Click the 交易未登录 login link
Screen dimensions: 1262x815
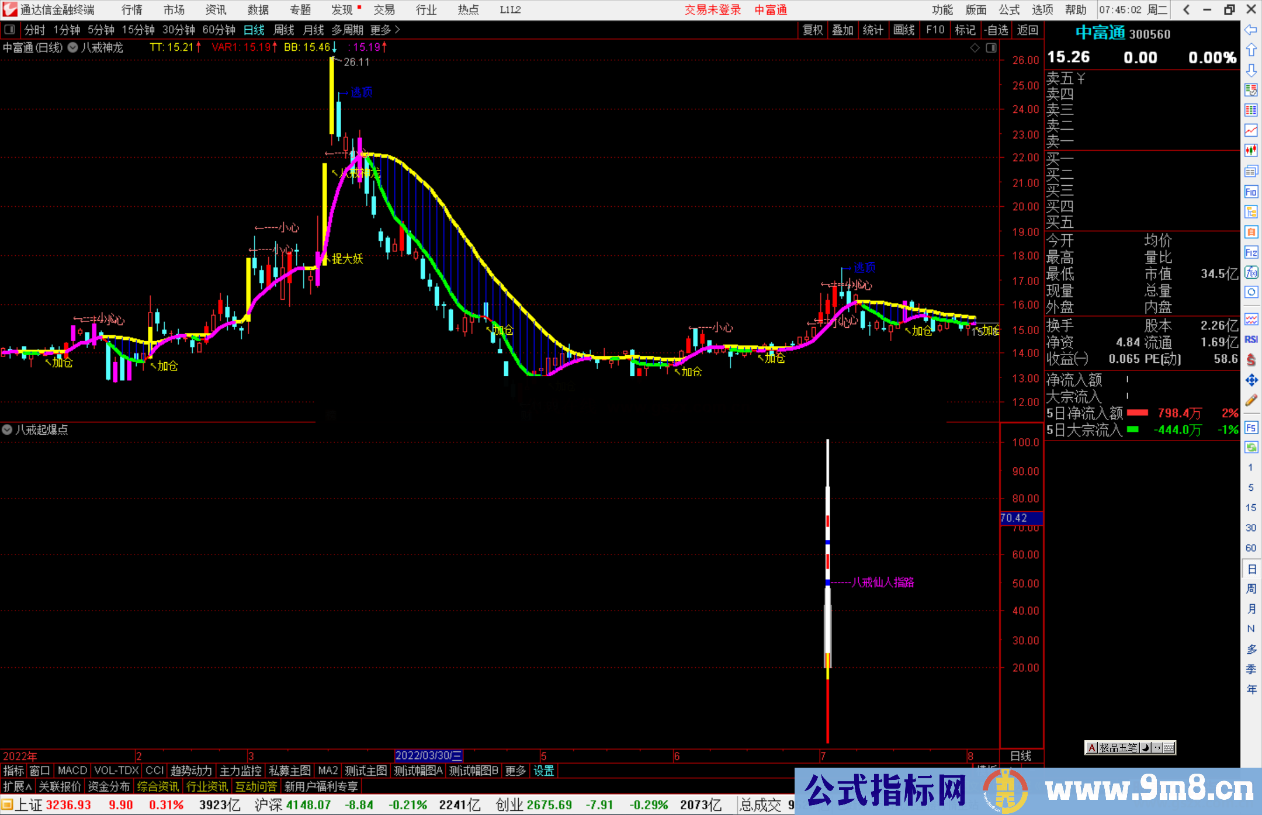click(712, 10)
